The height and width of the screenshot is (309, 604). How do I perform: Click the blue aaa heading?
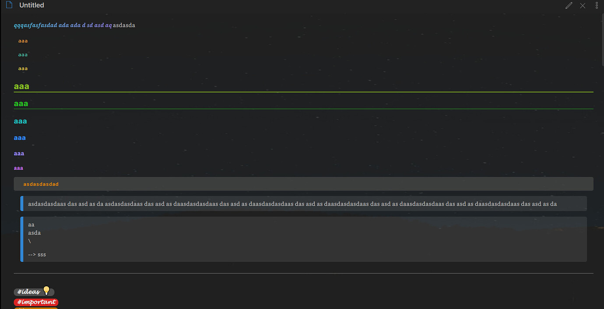20,138
